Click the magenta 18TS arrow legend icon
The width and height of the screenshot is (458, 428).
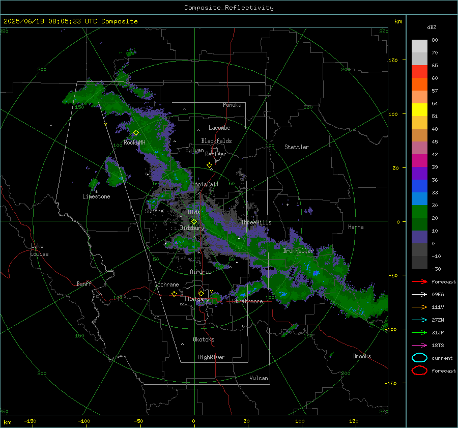[x=419, y=346]
